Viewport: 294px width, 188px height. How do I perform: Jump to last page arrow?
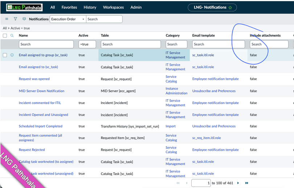[x=247, y=183]
